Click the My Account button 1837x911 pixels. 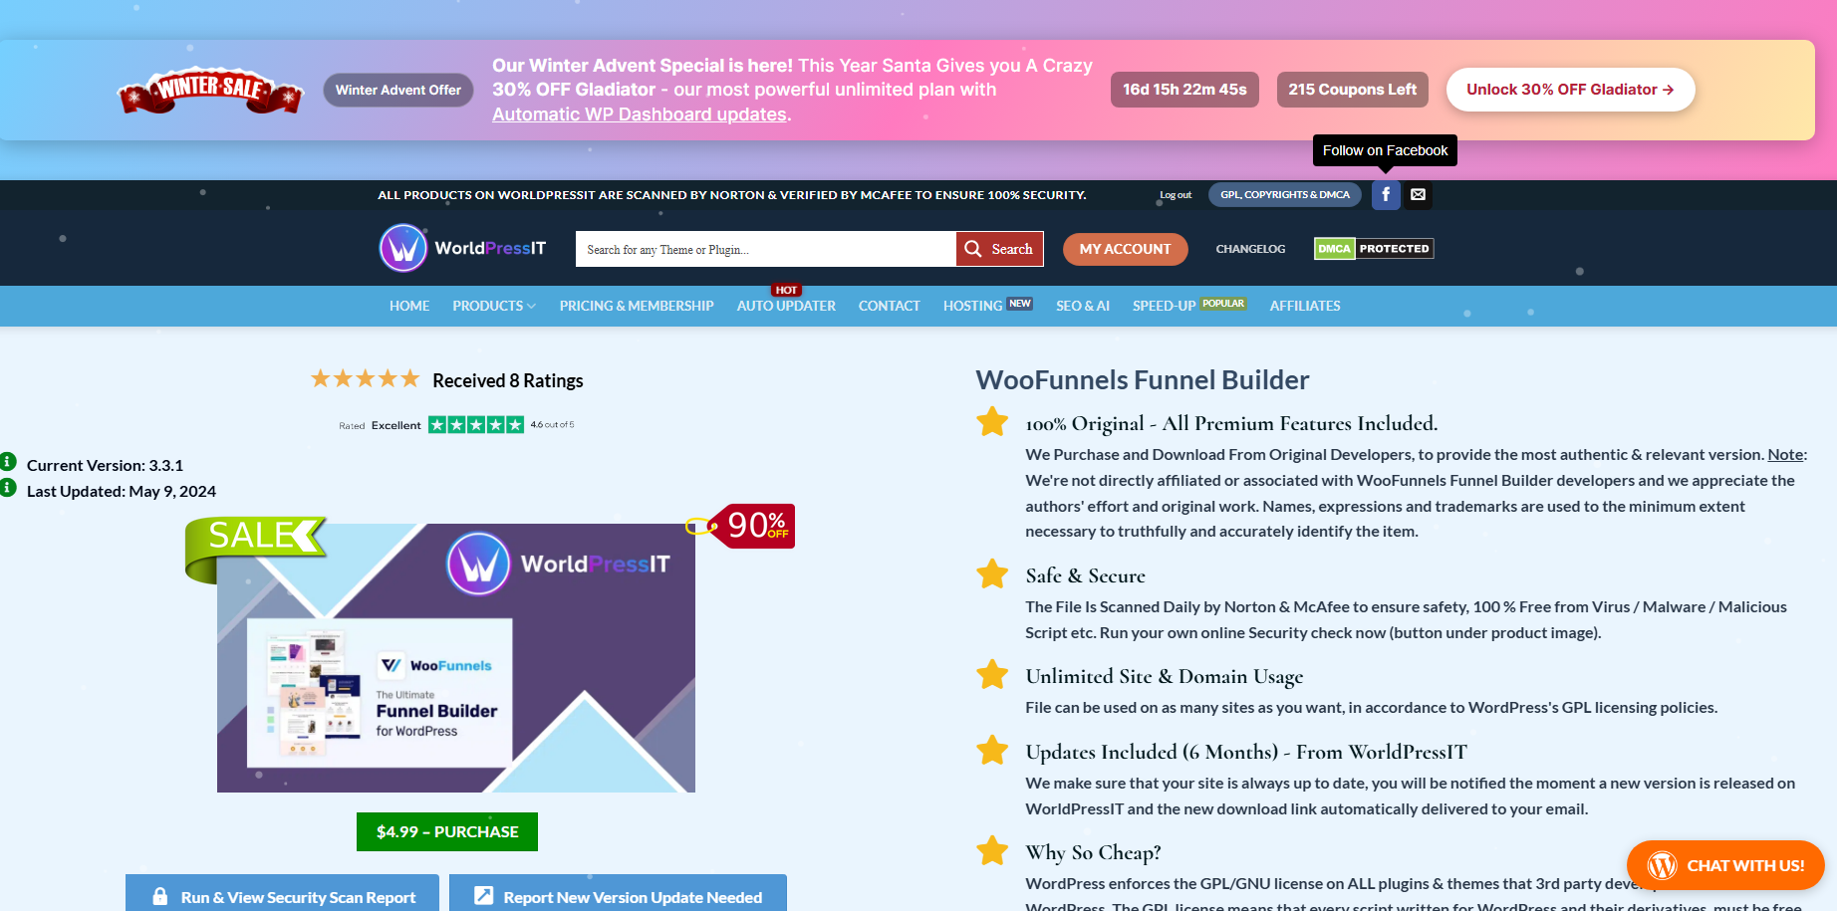pyautogui.click(x=1125, y=249)
